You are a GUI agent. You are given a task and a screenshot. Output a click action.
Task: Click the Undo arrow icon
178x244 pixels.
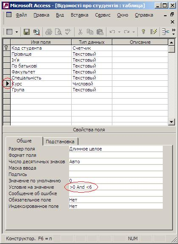[112, 32]
